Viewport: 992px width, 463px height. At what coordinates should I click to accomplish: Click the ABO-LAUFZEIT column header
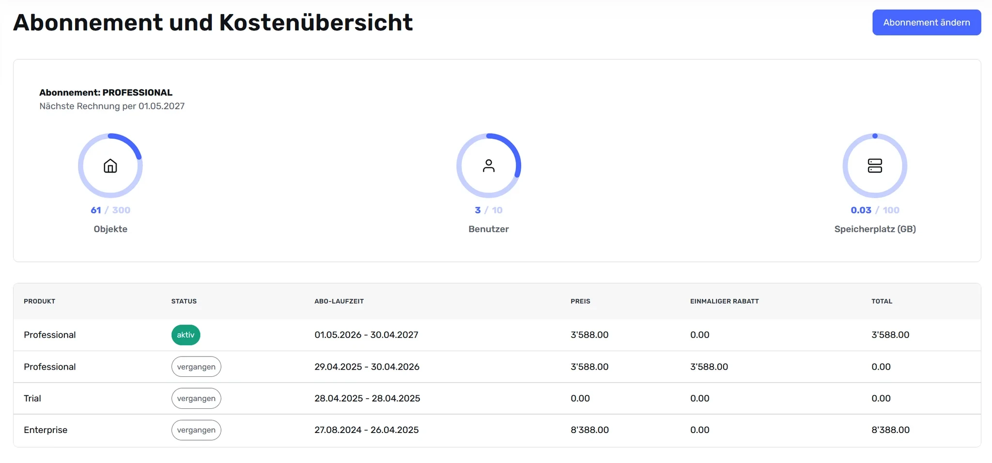pyautogui.click(x=339, y=301)
